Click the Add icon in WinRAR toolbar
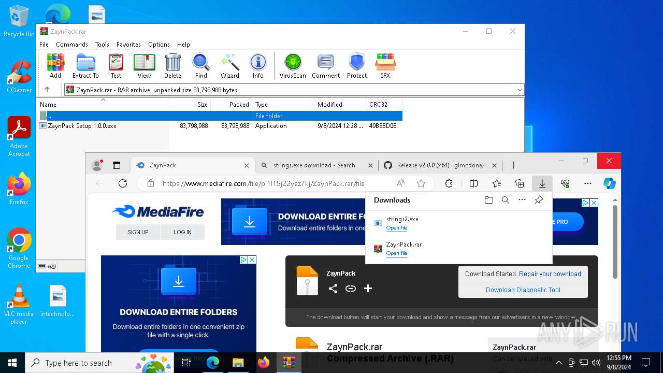This screenshot has height=373, width=663. point(55,66)
